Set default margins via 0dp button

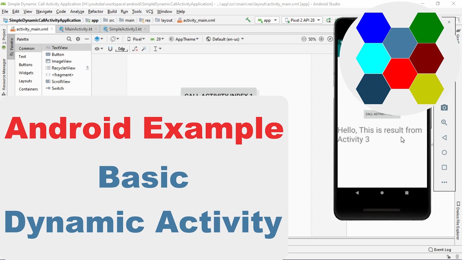tap(121, 49)
